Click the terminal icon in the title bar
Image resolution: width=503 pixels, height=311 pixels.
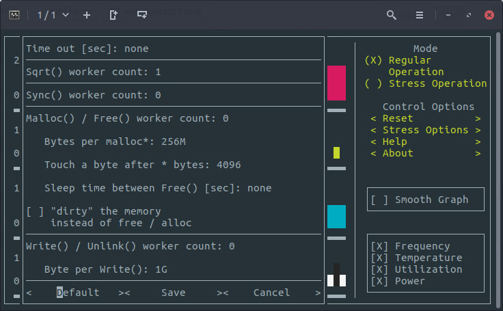14,14
